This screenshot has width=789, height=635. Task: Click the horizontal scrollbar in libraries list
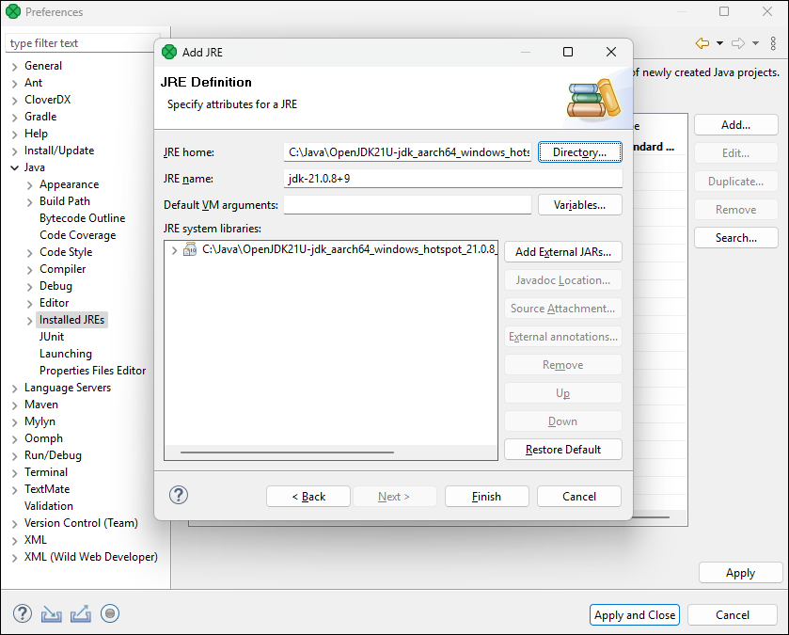click(x=287, y=452)
